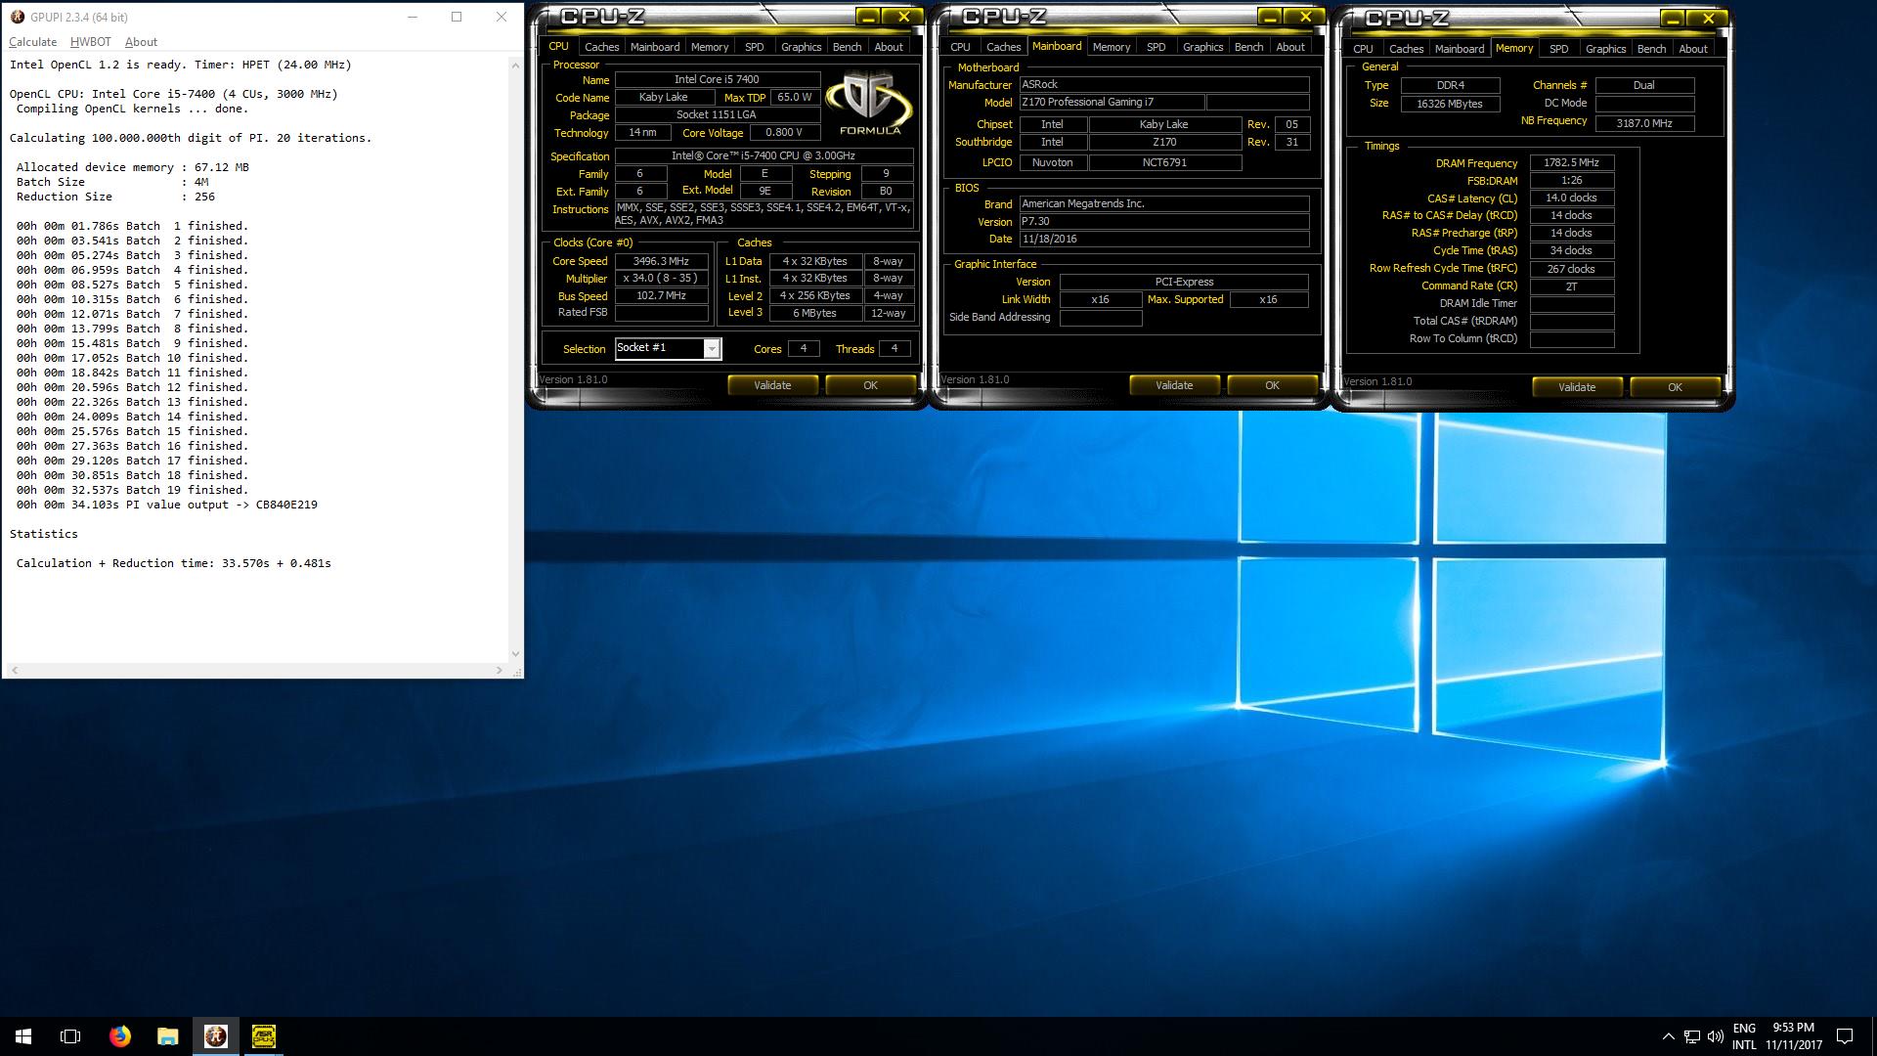This screenshot has height=1056, width=1877.
Task: Open Mainboard tab in first CPU-Z window
Action: point(655,47)
